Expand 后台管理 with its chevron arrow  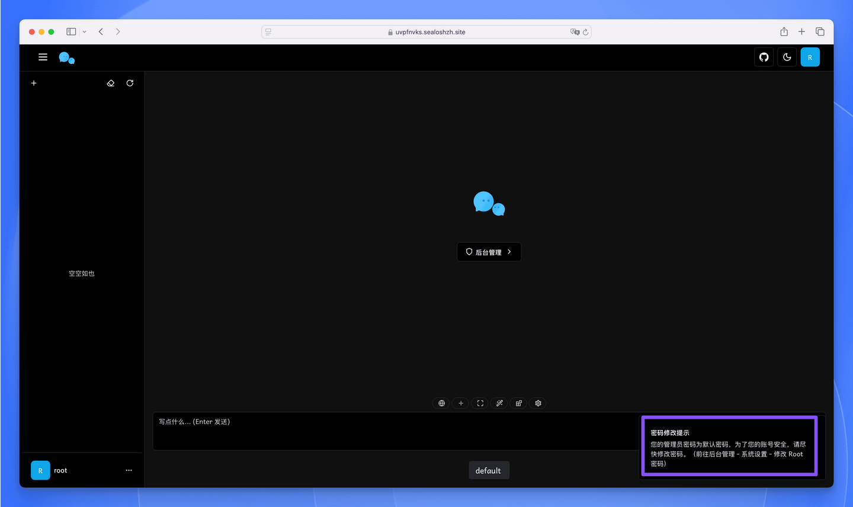click(509, 252)
